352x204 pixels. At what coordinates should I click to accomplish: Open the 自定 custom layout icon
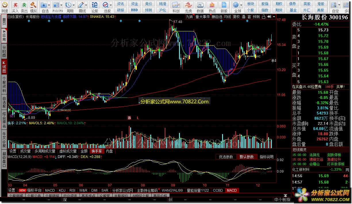coord(334,5)
